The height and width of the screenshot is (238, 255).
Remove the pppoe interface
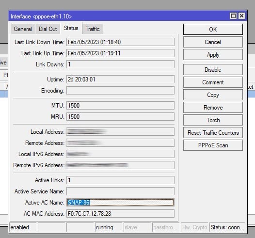point(213,108)
